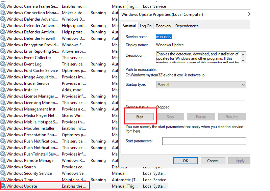Click the Windows Modules Installer gear icon
270x191 pixels.
pos(3,128)
